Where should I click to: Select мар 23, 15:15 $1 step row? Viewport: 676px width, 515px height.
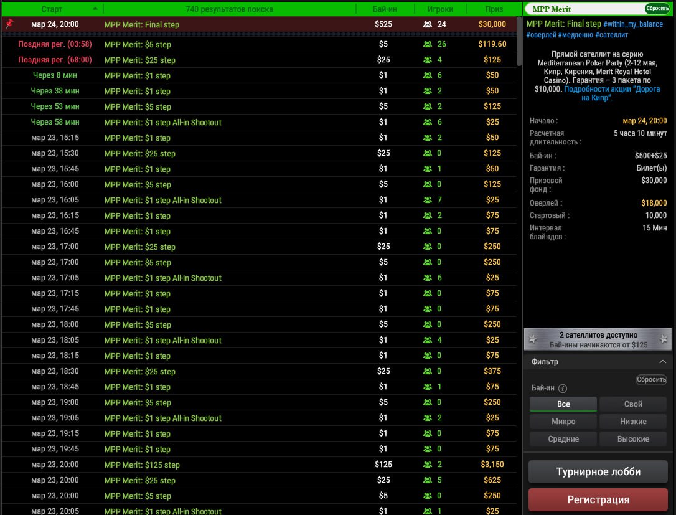coord(259,138)
